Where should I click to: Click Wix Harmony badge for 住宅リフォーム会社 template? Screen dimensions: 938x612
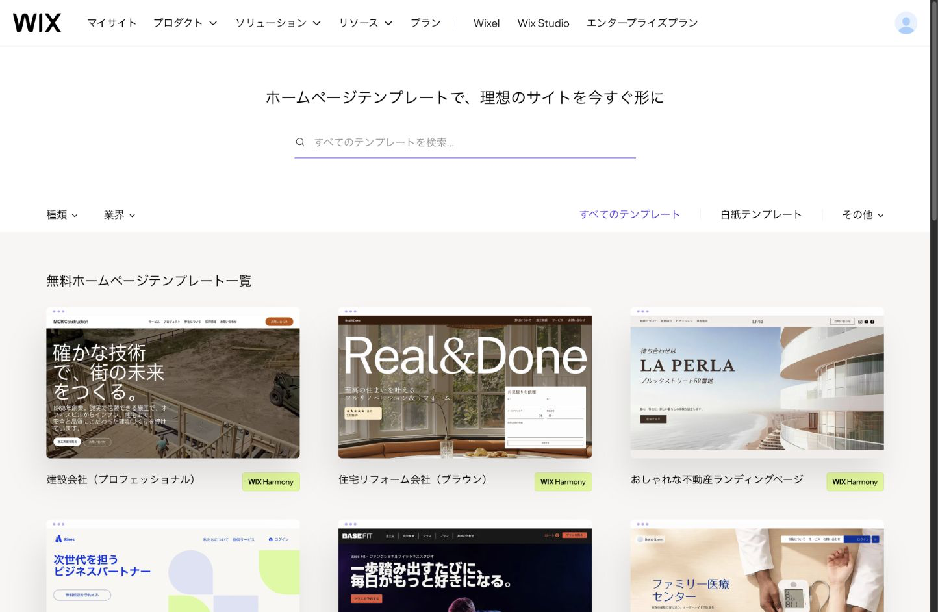[x=563, y=481]
